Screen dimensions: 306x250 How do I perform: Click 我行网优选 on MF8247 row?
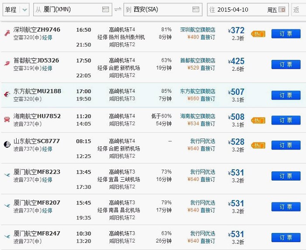203,233
